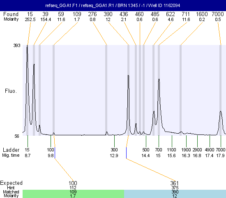
Task: Select the ladder 500 marker label
Action: 146,150
